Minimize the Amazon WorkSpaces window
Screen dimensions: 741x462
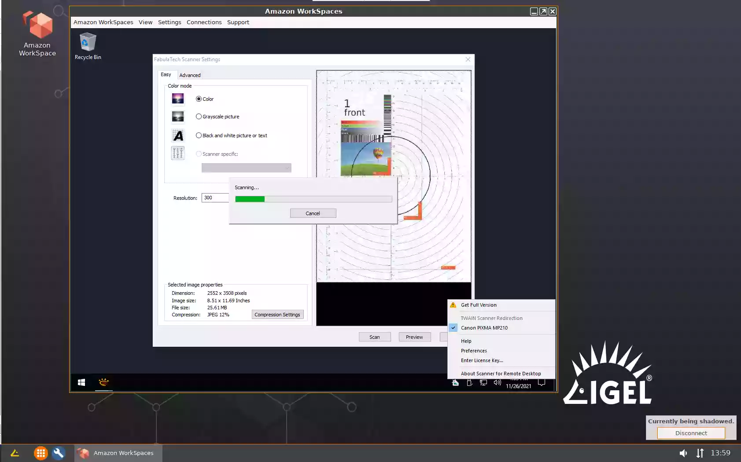click(x=534, y=11)
